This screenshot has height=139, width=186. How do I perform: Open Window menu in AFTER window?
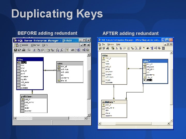coord(111,44)
